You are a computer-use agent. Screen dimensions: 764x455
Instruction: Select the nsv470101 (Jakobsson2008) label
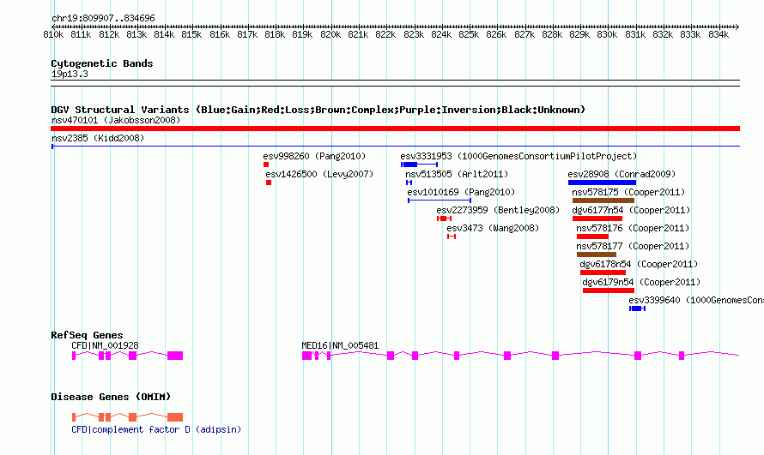click(116, 120)
